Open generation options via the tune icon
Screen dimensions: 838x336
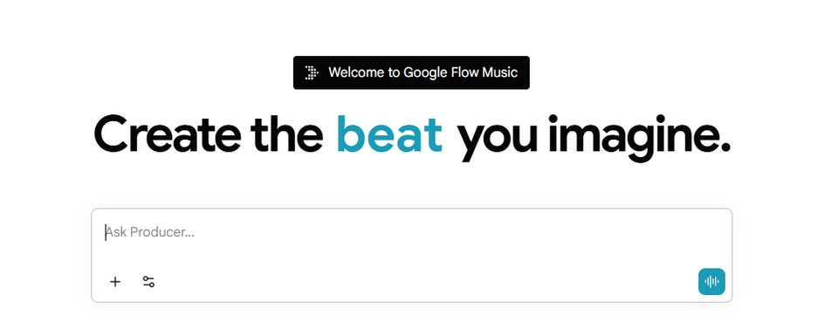(x=148, y=282)
